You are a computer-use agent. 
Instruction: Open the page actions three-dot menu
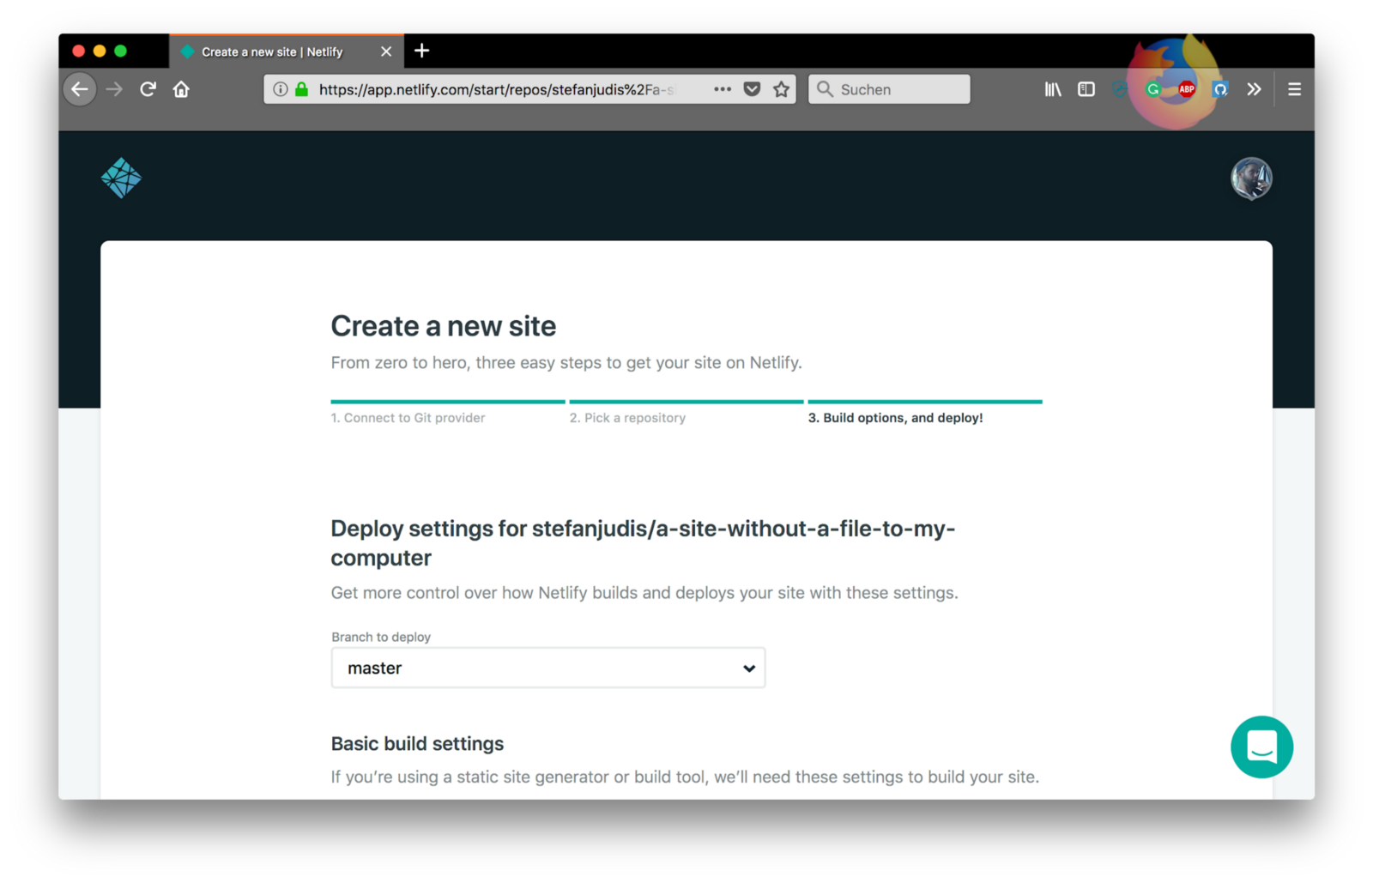723,89
